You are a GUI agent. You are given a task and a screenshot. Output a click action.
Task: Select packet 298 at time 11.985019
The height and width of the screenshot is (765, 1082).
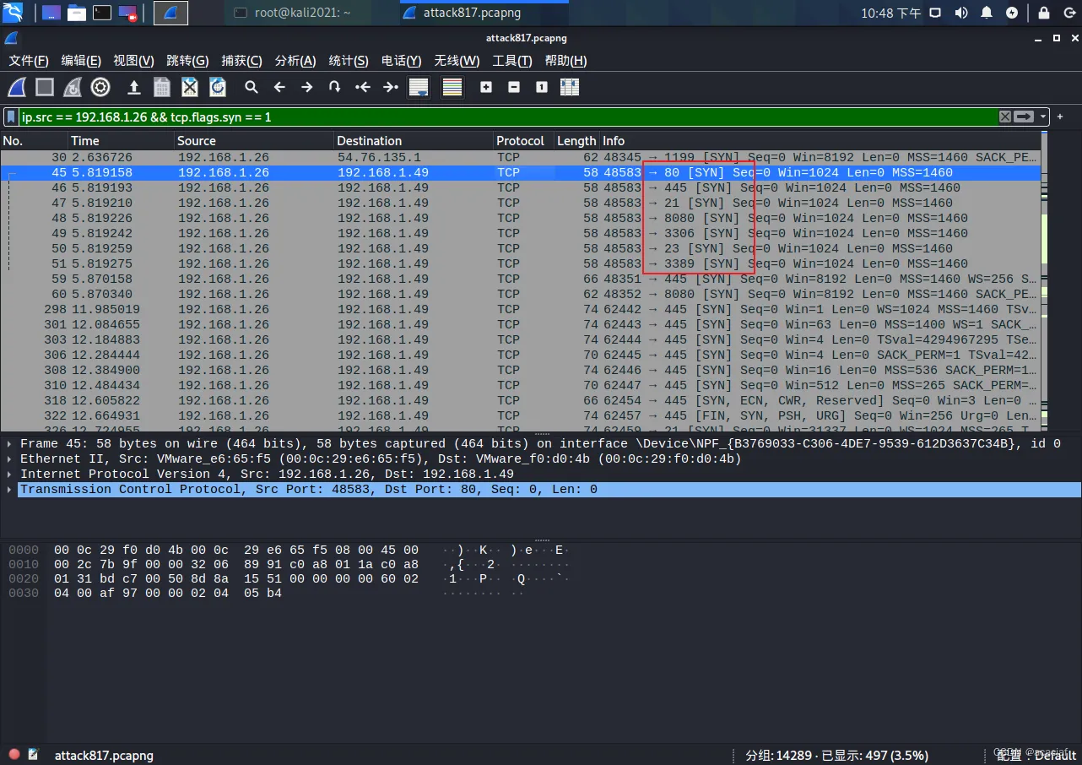point(520,309)
